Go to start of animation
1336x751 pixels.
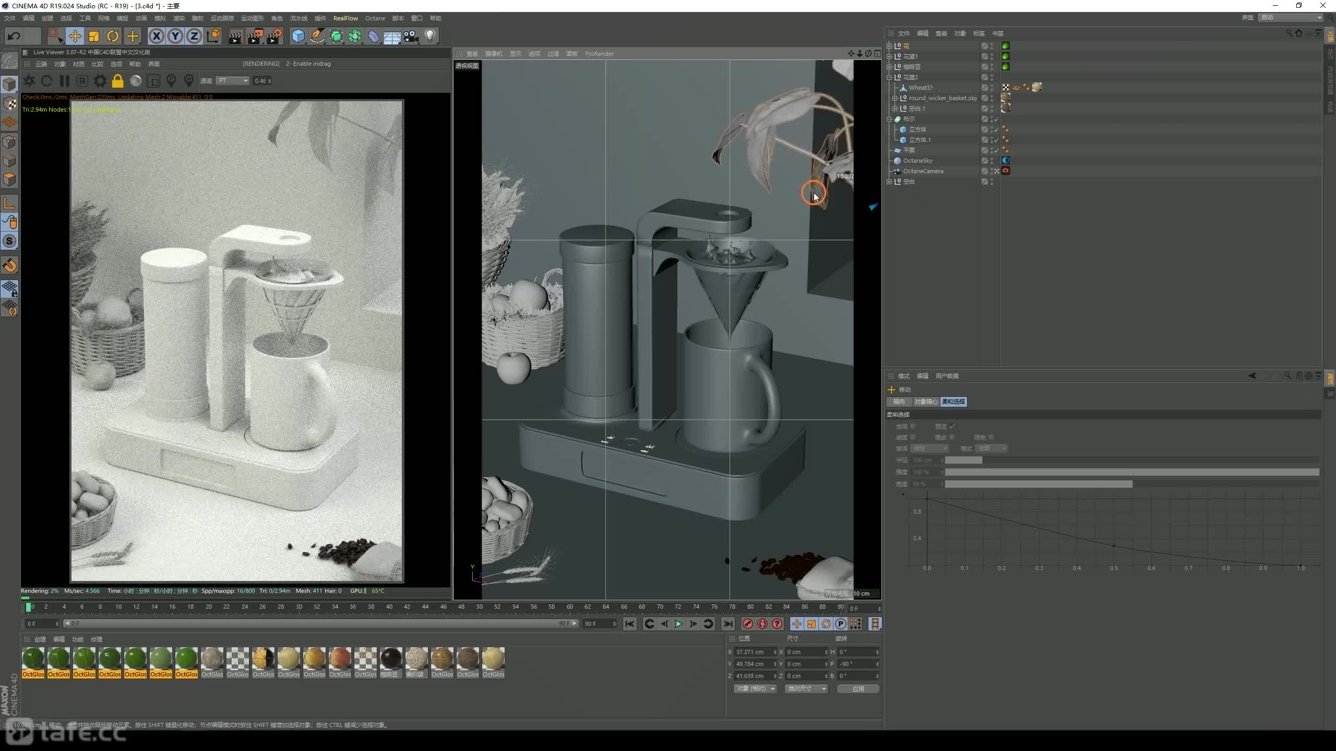pos(630,624)
